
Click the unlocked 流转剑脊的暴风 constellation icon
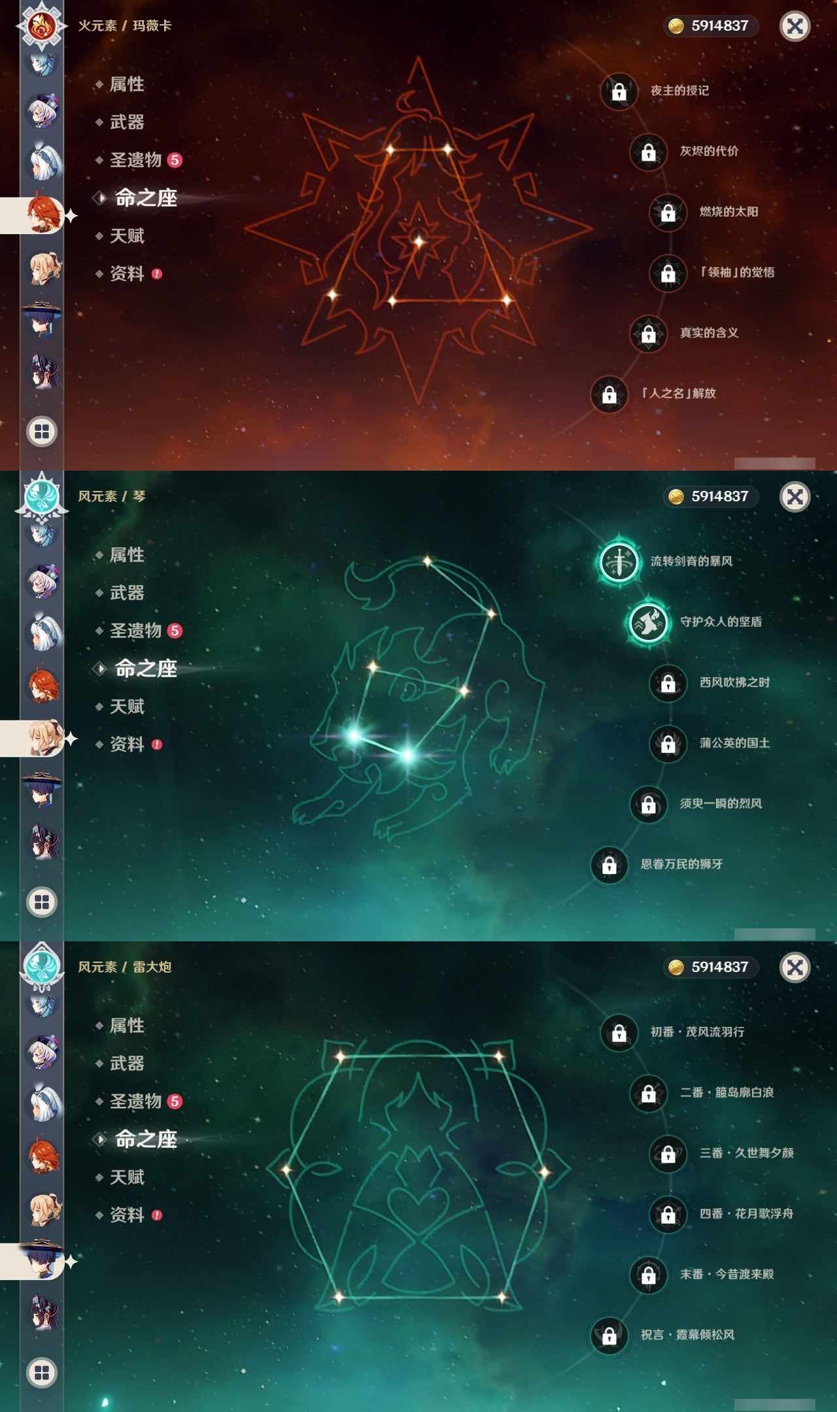[x=619, y=562]
